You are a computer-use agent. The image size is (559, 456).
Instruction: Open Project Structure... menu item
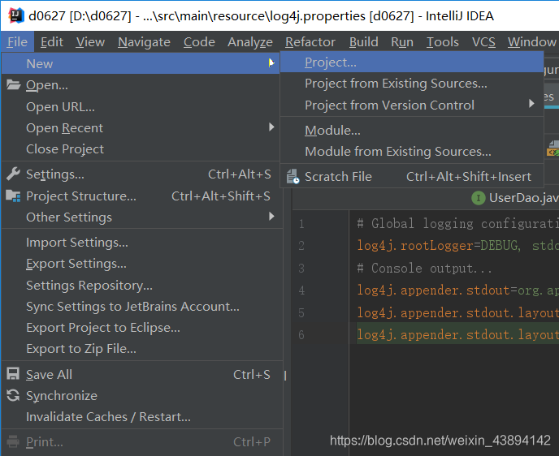click(141, 196)
